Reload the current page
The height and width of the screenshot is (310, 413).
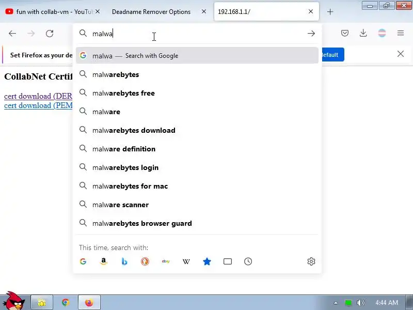(50, 34)
